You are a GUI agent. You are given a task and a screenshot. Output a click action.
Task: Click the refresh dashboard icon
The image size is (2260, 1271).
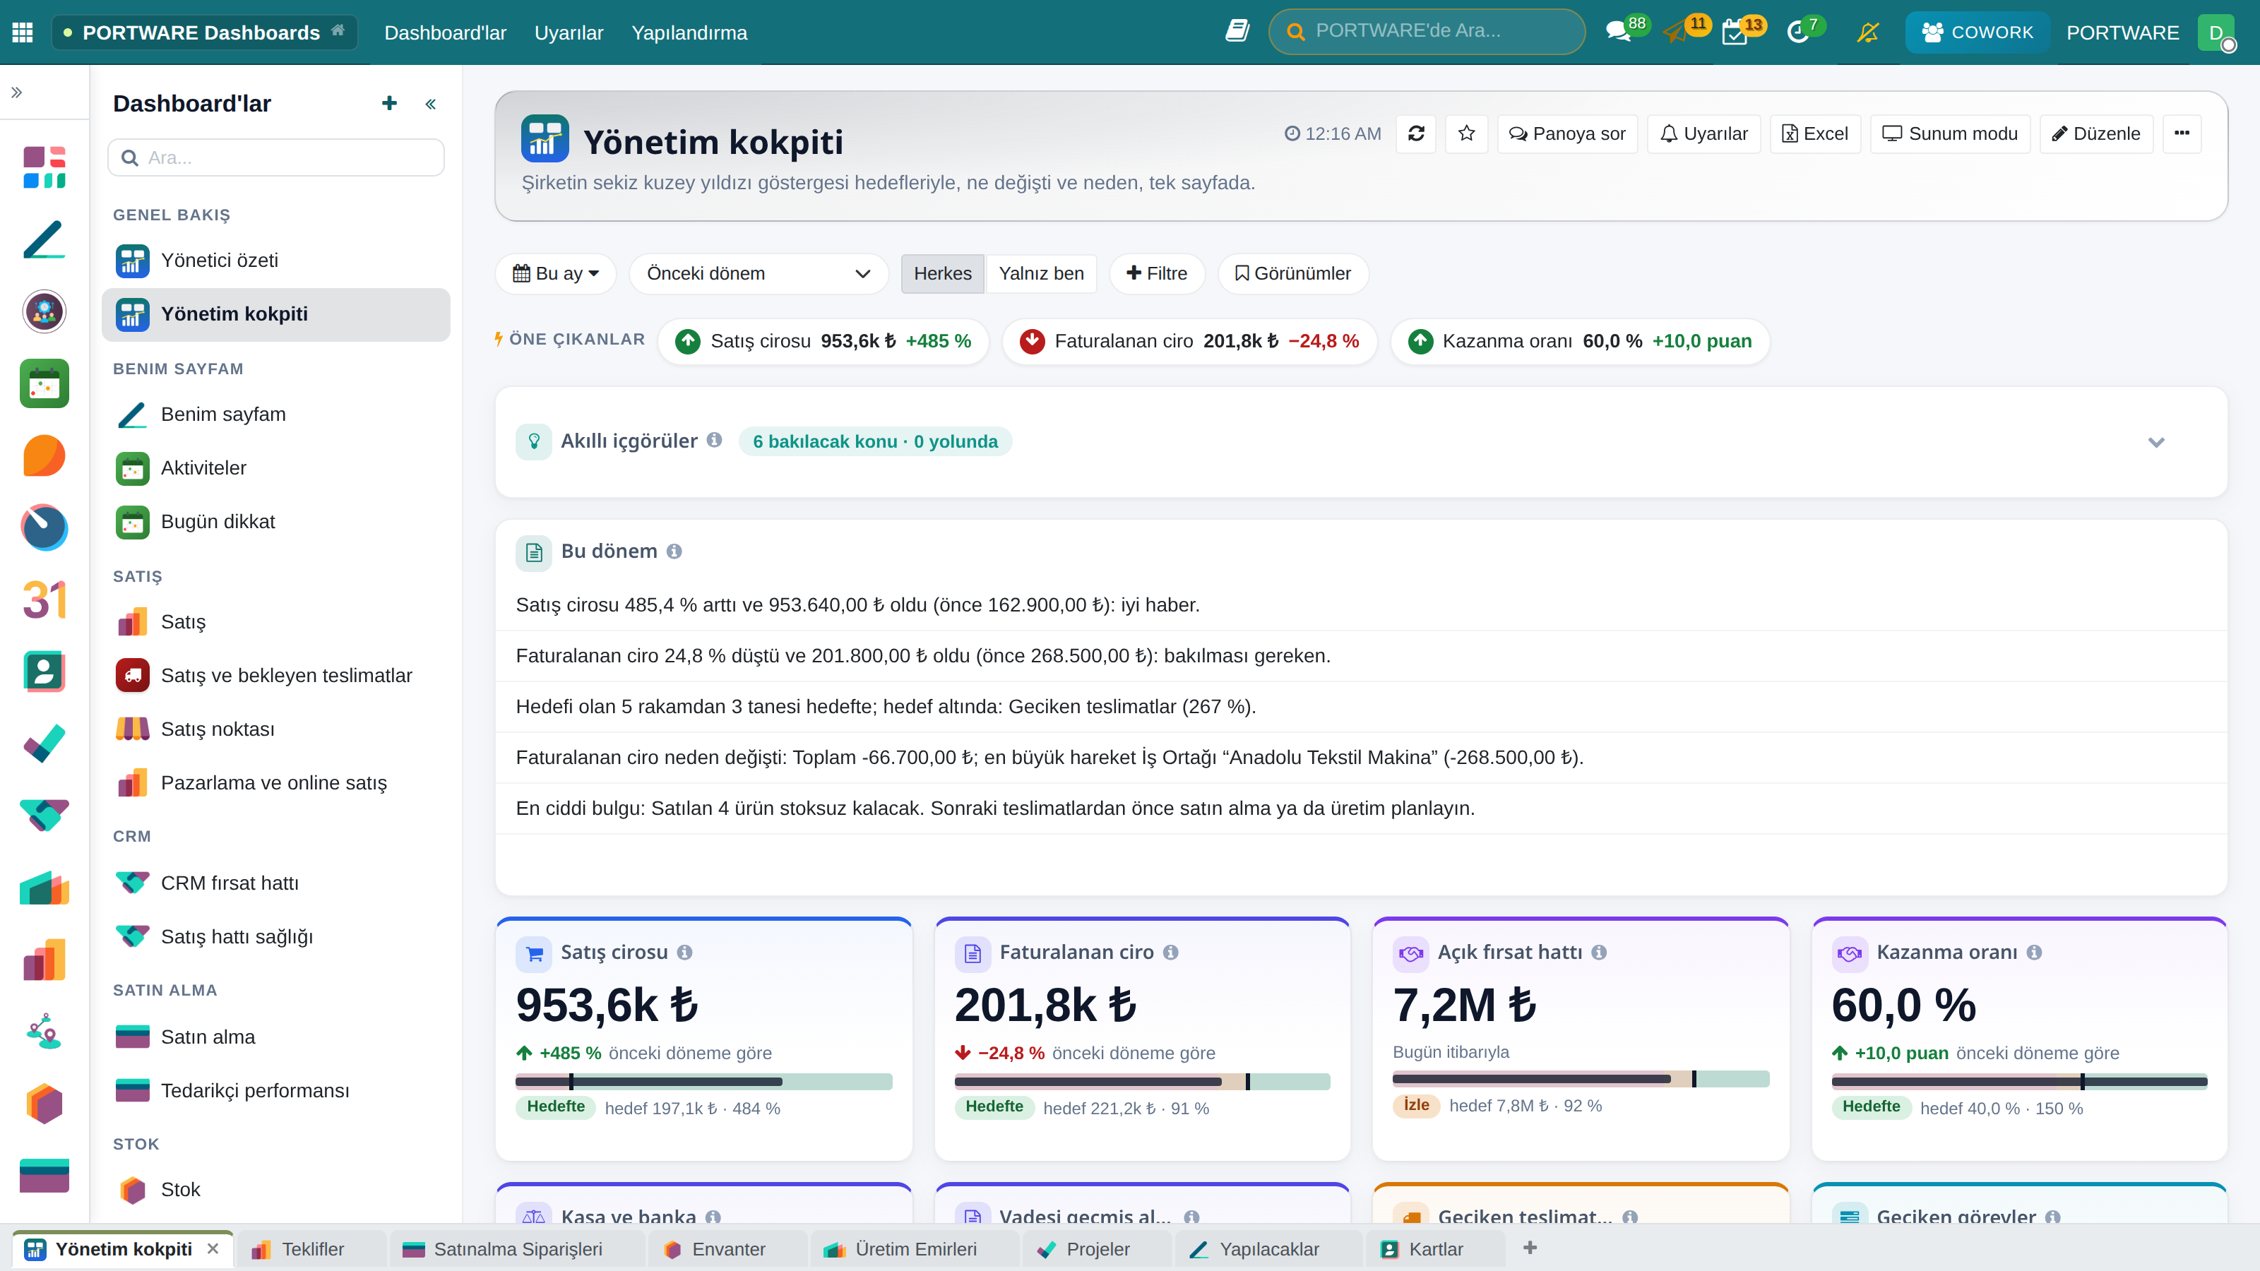pos(1416,133)
